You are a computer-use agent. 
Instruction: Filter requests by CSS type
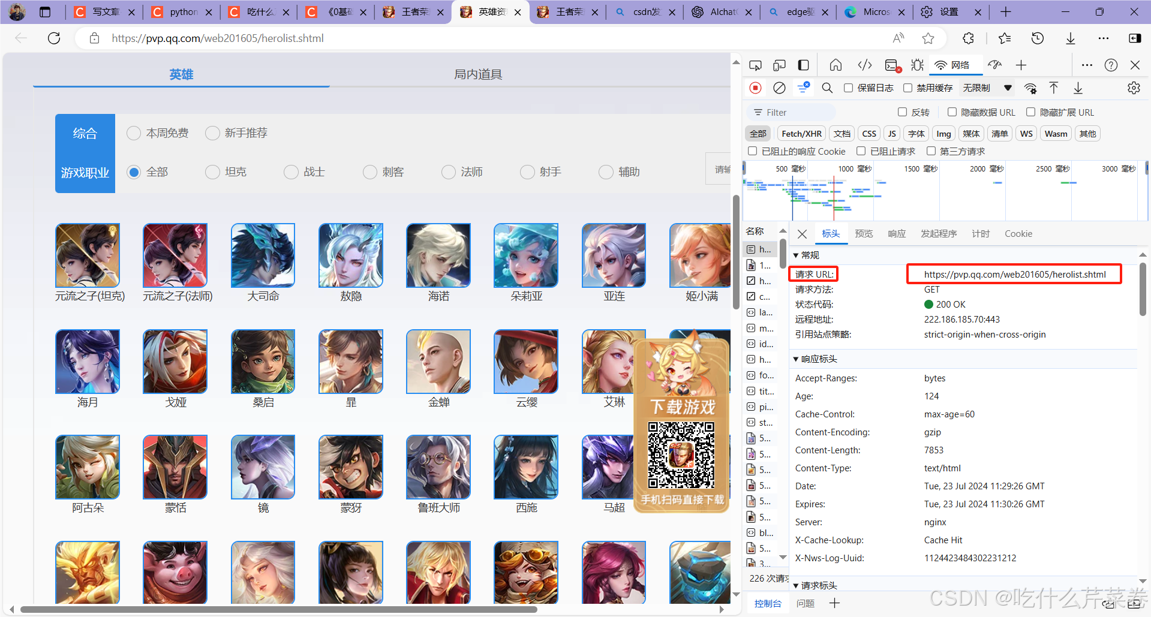[869, 134]
